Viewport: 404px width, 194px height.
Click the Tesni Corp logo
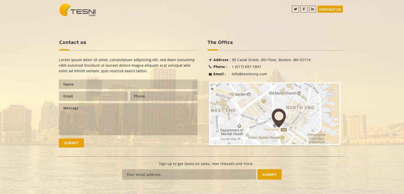[x=78, y=10]
